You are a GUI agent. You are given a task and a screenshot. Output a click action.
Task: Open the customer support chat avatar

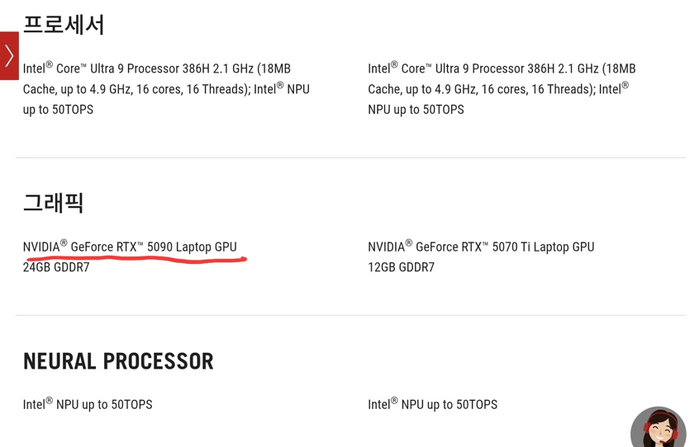659,427
